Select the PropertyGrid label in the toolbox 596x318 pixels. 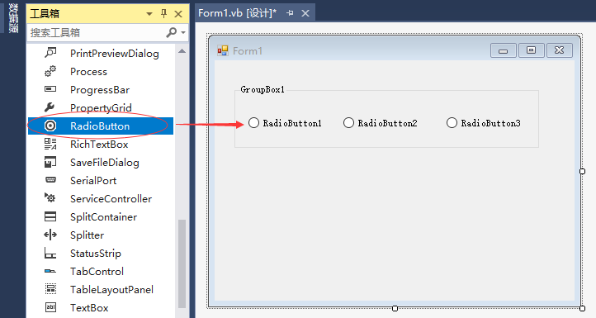tap(101, 107)
